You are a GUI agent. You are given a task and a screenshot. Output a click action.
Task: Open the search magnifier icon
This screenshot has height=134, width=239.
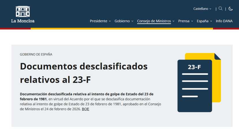(221, 9)
